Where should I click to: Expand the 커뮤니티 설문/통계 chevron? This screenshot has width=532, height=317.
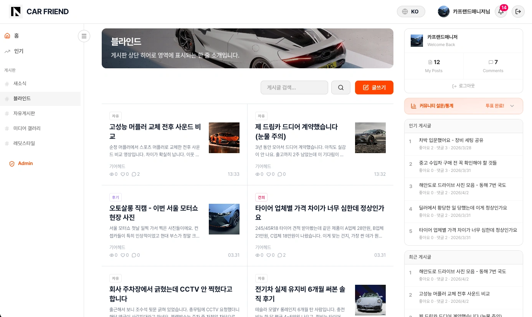512,106
